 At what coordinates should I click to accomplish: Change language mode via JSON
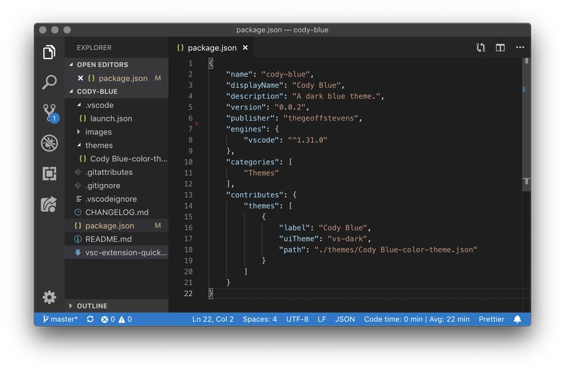click(345, 320)
